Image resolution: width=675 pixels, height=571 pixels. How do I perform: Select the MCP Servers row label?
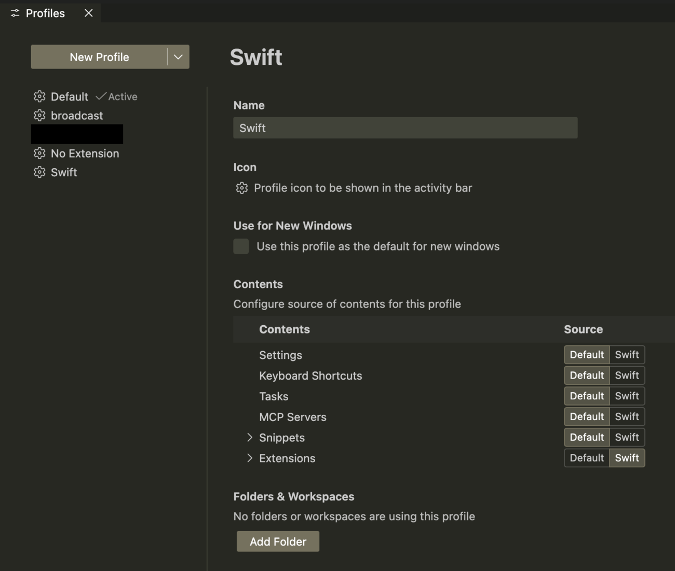(293, 417)
